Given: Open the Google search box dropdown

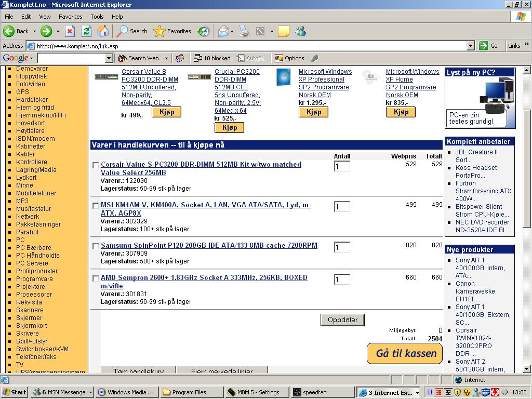Looking at the screenshot, I should point(109,58).
